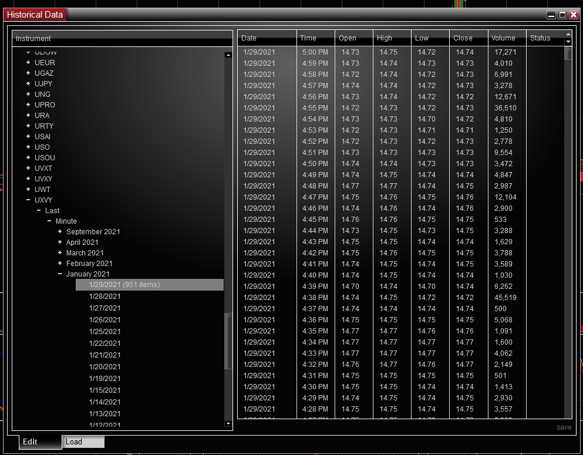Sort by the Time column header
Viewport: 583px width, 455px height.
pos(316,38)
